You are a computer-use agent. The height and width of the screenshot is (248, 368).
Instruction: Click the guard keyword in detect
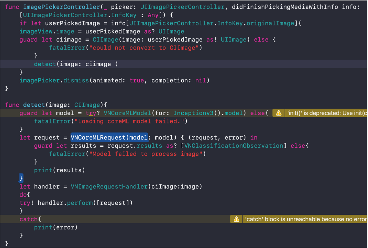28,113
